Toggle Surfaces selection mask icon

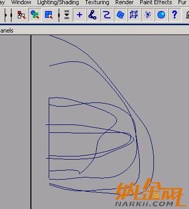[120, 15]
